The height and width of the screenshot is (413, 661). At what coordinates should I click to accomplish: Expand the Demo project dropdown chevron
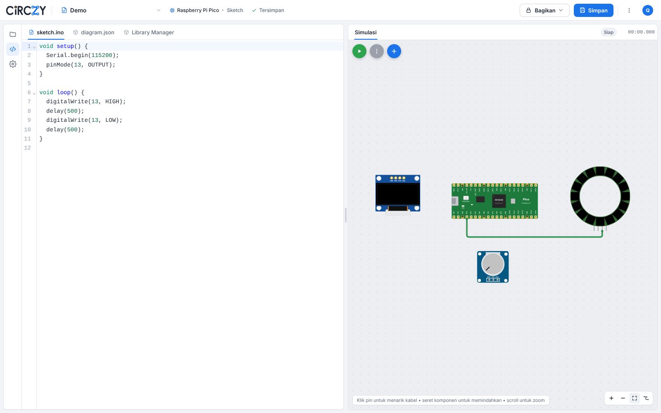pyautogui.click(x=158, y=10)
